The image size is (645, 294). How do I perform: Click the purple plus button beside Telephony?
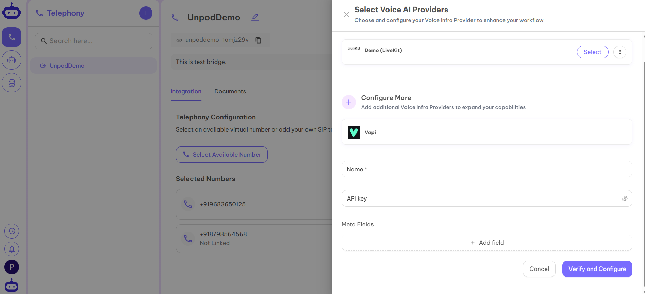[x=146, y=13]
